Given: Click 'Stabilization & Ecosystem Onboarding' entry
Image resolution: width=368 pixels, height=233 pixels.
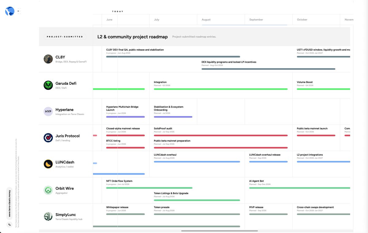Looking at the screenshot, I should point(173,111).
